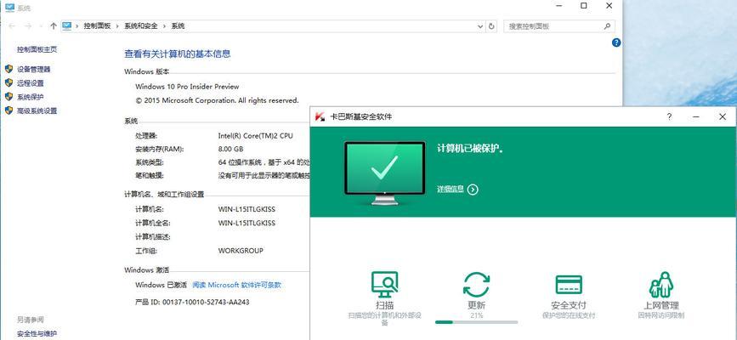
Task: Expand chevron after 系统和安全 breadcrumb
Action: click(x=164, y=26)
